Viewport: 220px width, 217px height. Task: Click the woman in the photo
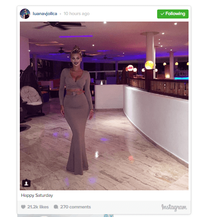coord(76,111)
